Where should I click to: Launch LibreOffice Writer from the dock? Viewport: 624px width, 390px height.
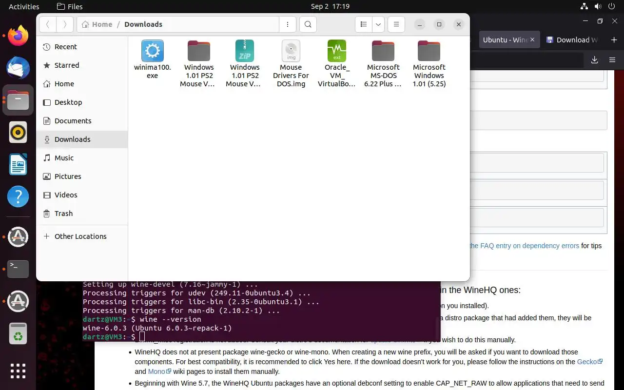pos(18,164)
